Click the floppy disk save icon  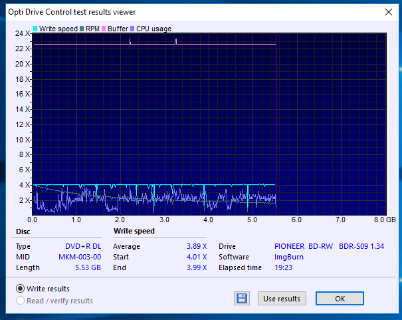242,299
